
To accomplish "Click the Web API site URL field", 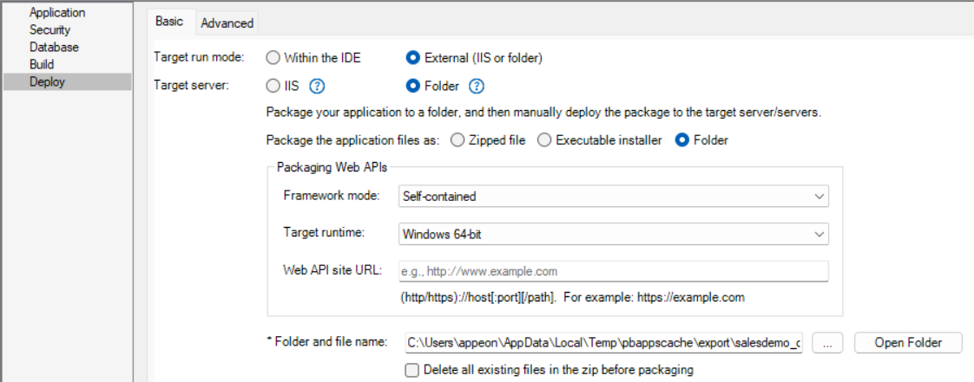I will point(613,271).
